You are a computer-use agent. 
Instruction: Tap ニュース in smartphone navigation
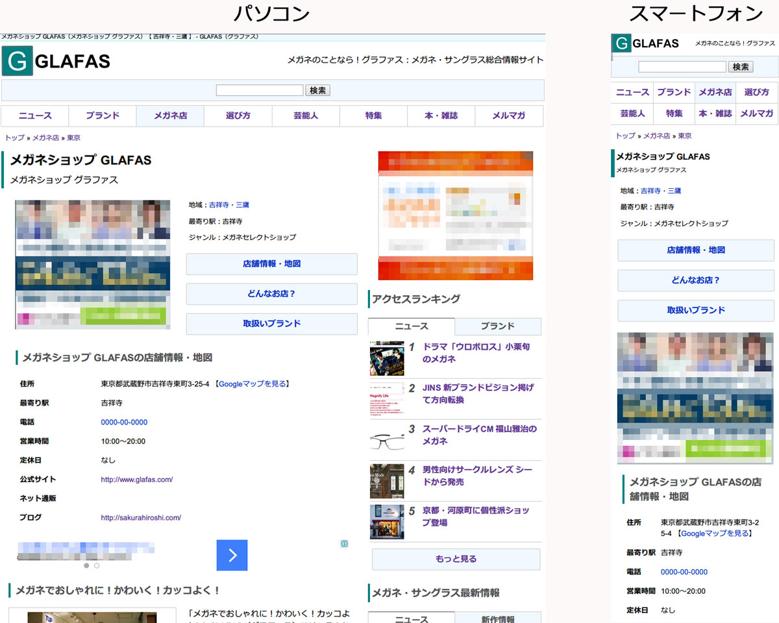[632, 92]
